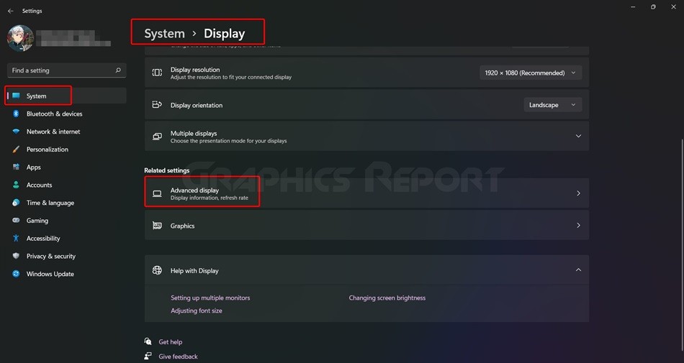The width and height of the screenshot is (684, 363).
Task: Open Graphics settings
Action: [x=367, y=226]
